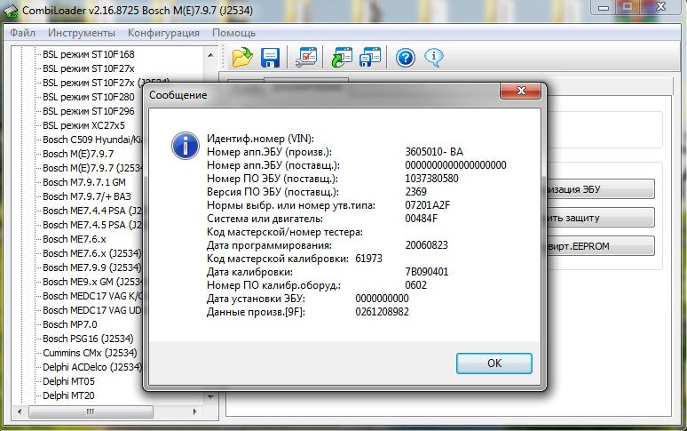
Task: Open the Конфигурация menu
Action: coord(163,33)
